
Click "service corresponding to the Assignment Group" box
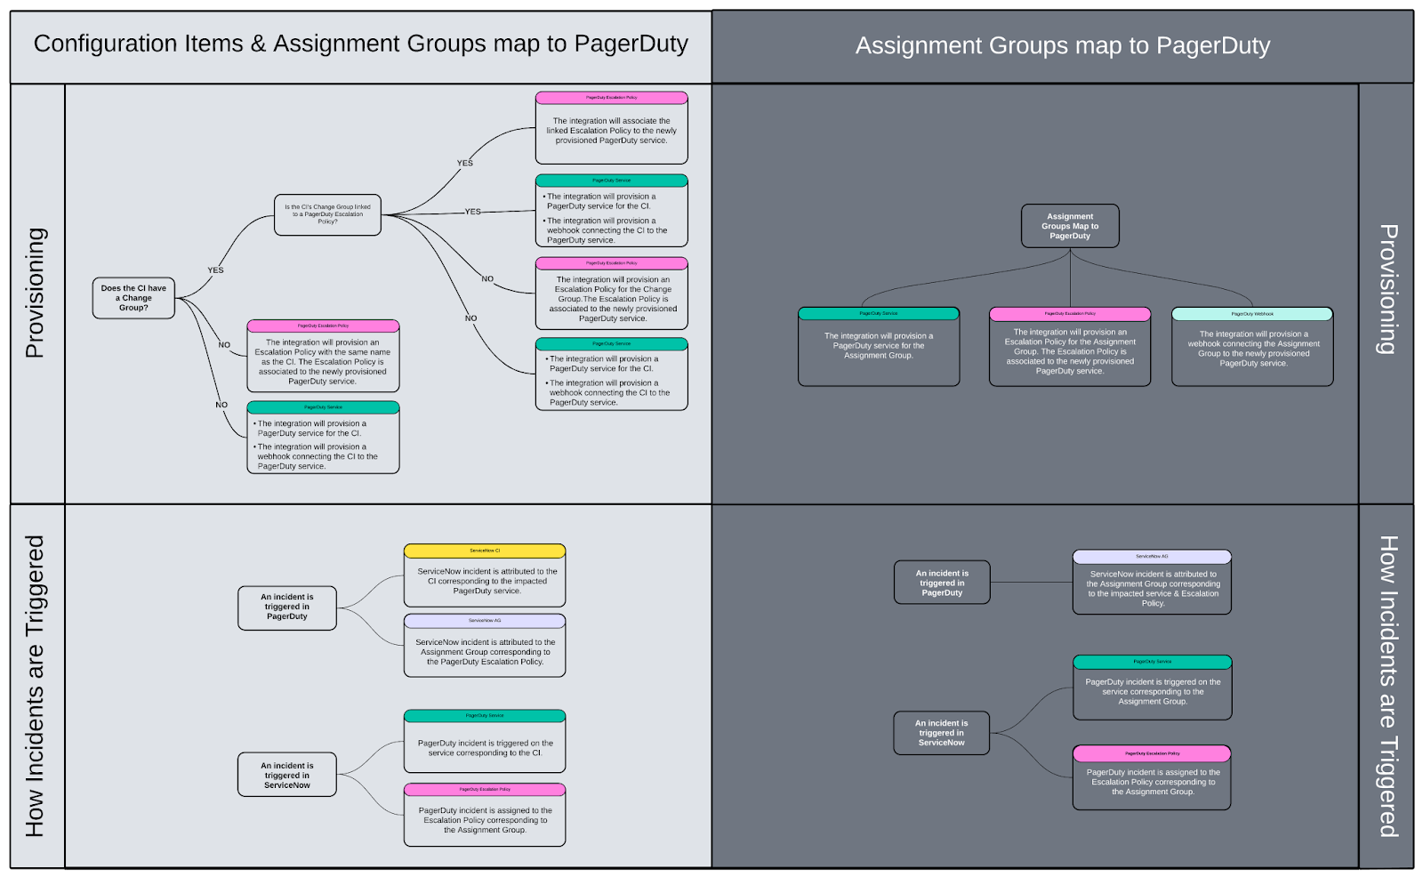(1153, 688)
